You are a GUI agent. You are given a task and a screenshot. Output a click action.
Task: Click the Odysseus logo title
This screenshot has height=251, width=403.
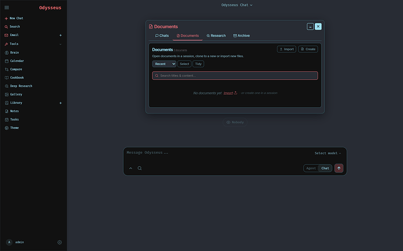[50, 8]
